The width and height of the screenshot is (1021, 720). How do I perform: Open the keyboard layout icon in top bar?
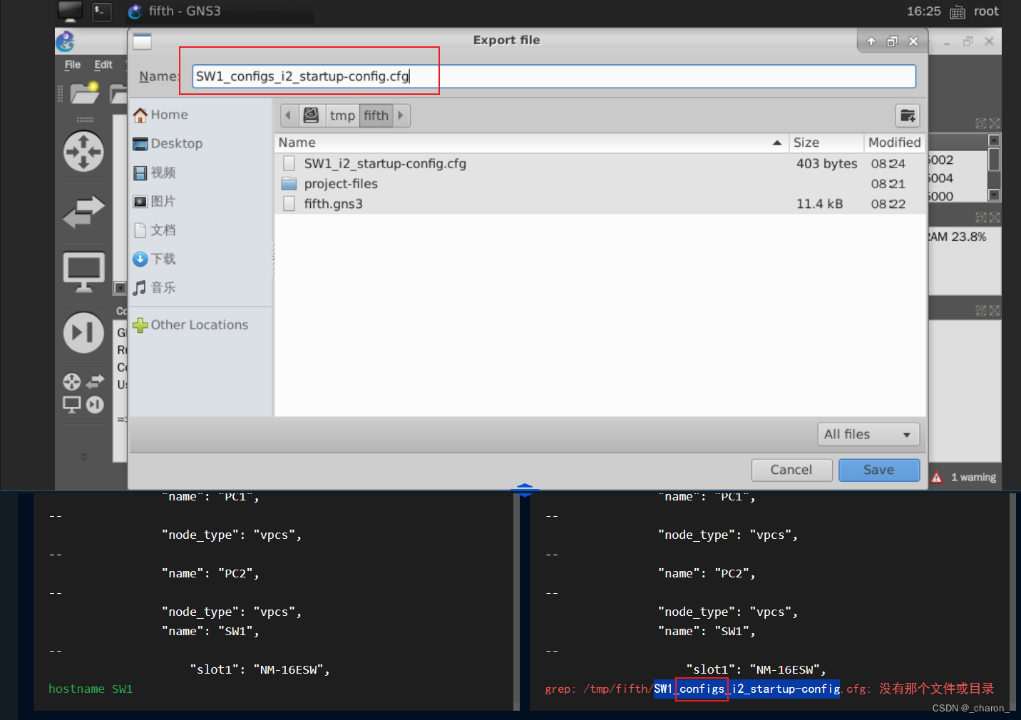pos(957,11)
